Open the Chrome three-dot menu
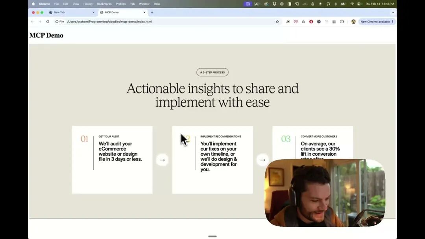 (392, 22)
